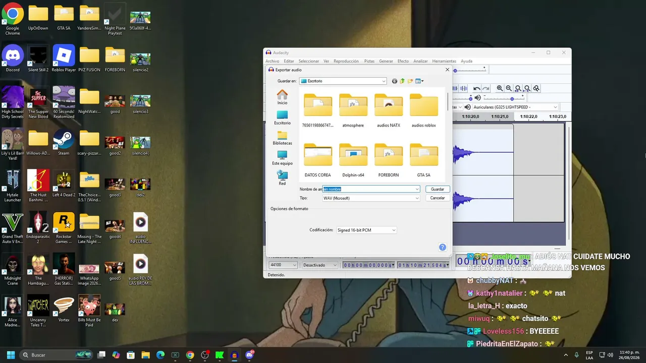Open Microsoft Edge from the taskbar

pyautogui.click(x=160, y=355)
